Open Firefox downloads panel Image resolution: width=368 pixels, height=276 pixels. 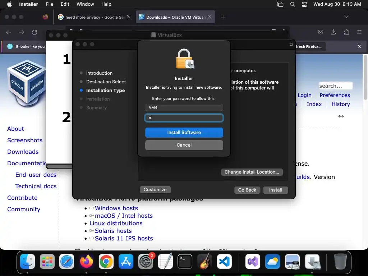pos(333,32)
